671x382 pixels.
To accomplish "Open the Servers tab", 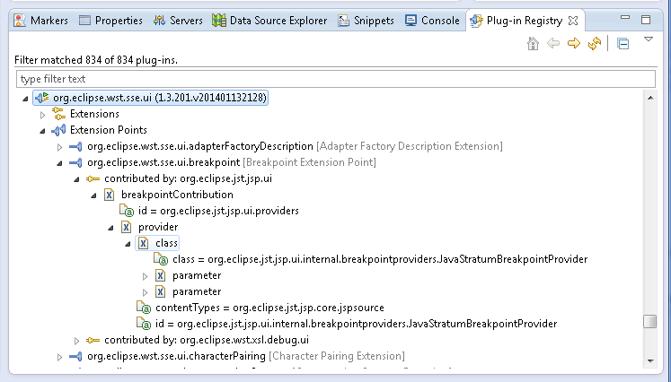I will [178, 20].
